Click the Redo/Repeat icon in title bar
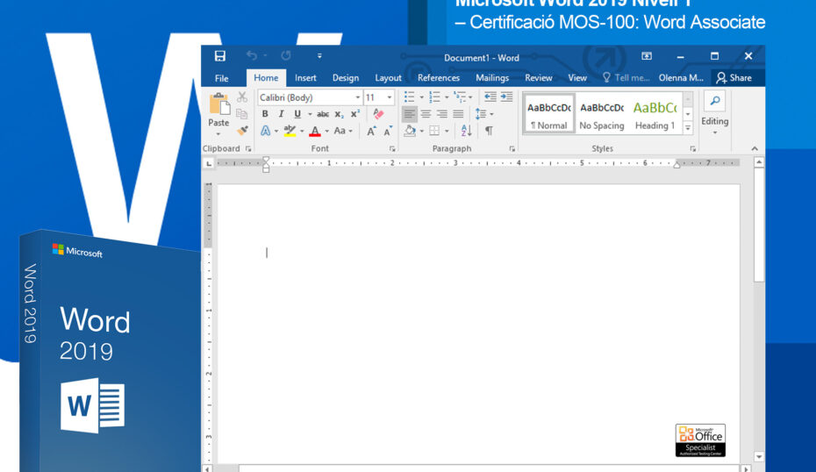 point(286,55)
